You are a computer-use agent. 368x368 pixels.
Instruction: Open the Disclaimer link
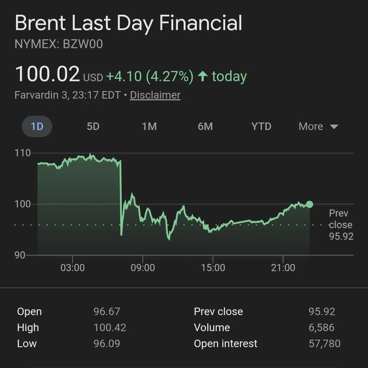tap(155, 95)
